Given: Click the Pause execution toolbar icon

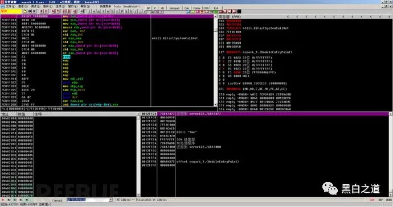Looking at the screenshot, I should coord(46,11).
